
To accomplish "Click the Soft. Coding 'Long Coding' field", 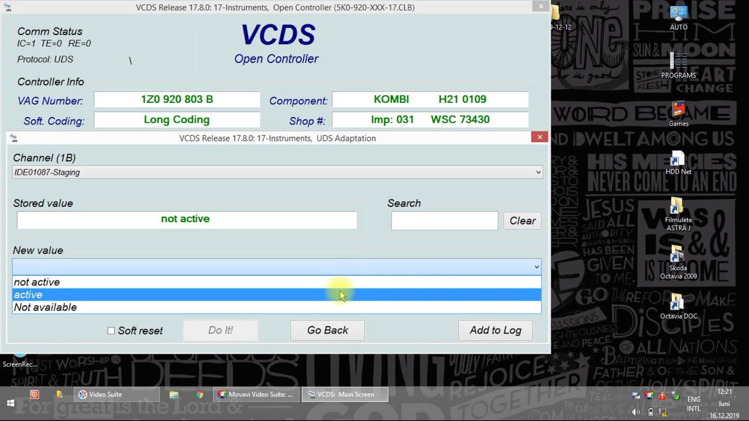I will pos(177,120).
